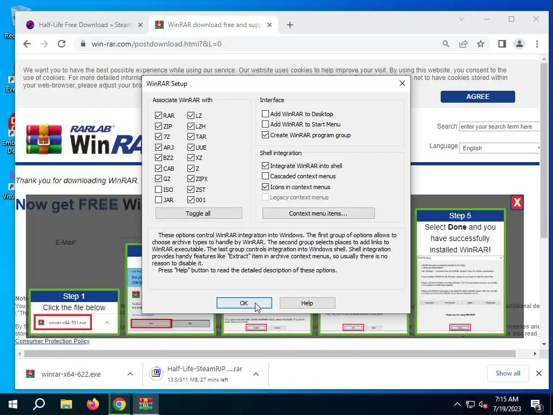553x415 pixels.
Task: Open Context menu items dialog
Action: [319, 213]
